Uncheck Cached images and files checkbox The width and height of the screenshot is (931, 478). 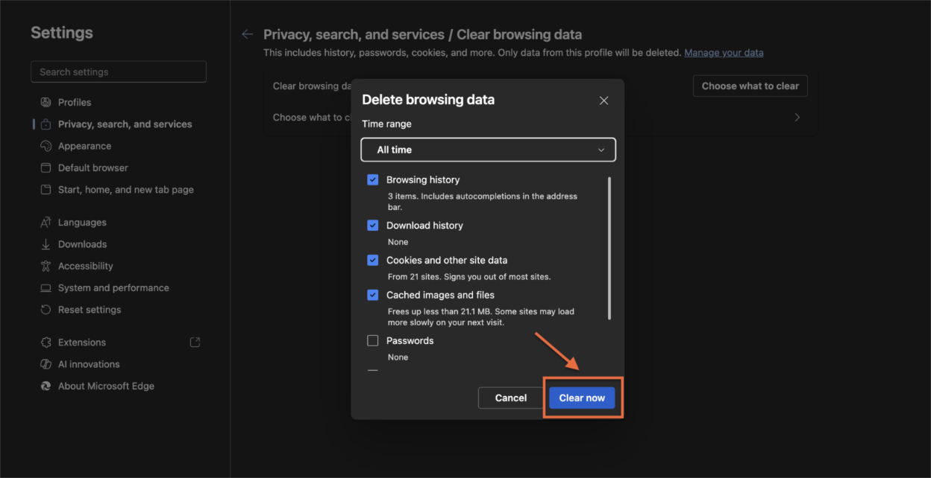click(x=373, y=295)
